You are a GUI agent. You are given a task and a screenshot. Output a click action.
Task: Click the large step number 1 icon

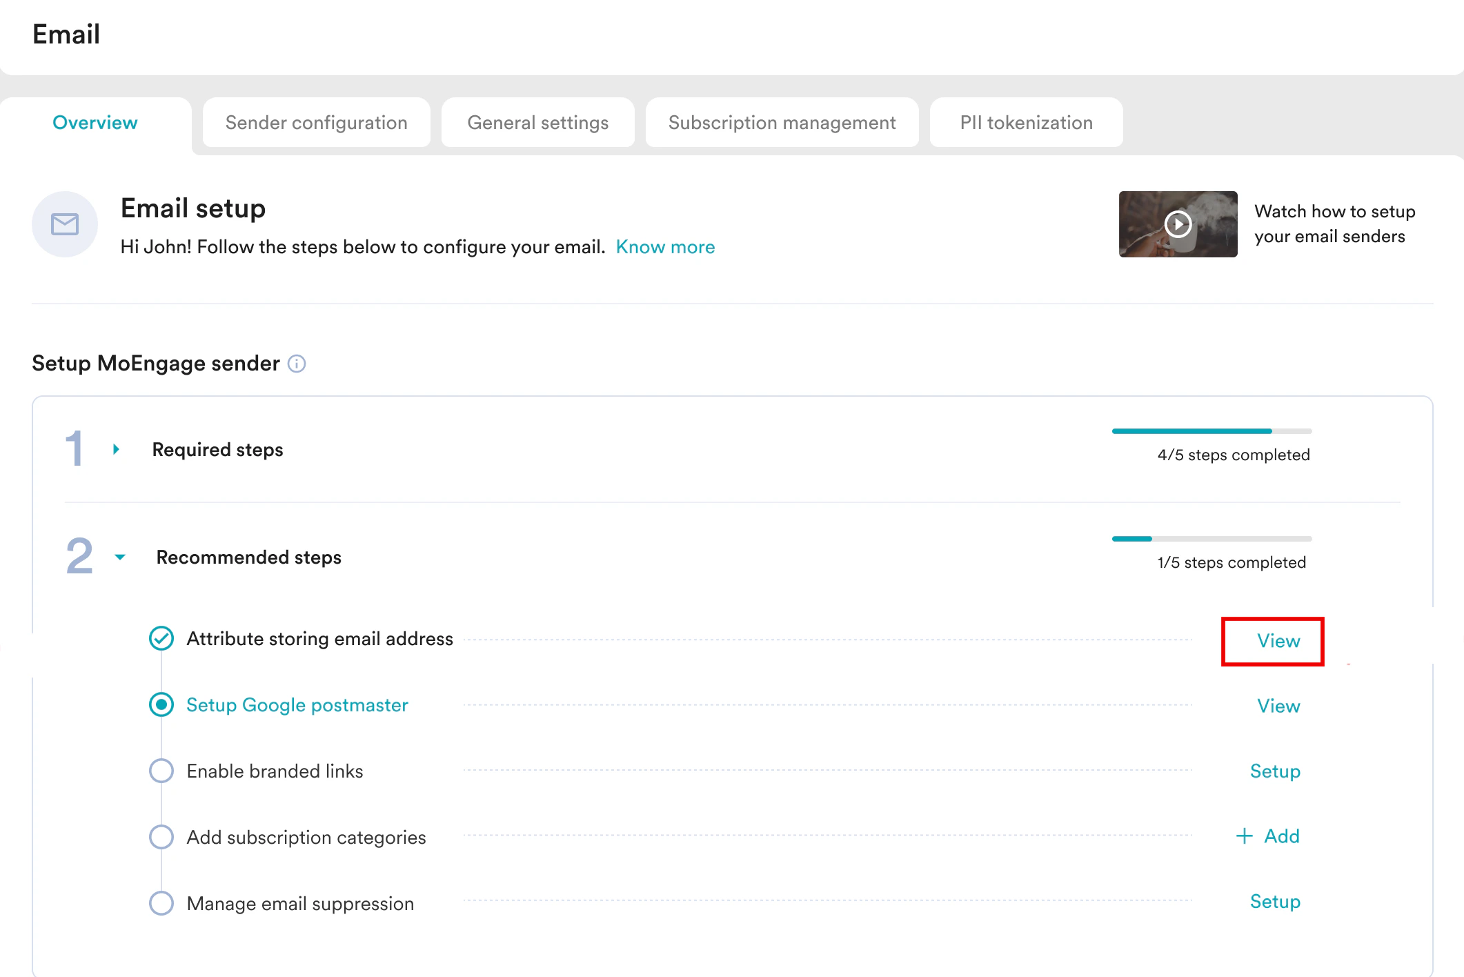75,448
